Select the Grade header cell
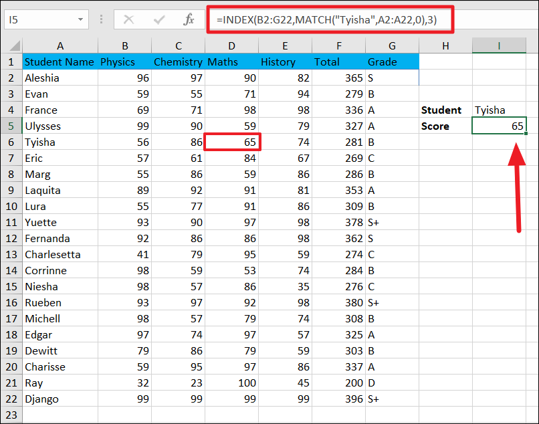The image size is (539, 424). pyautogui.click(x=392, y=62)
